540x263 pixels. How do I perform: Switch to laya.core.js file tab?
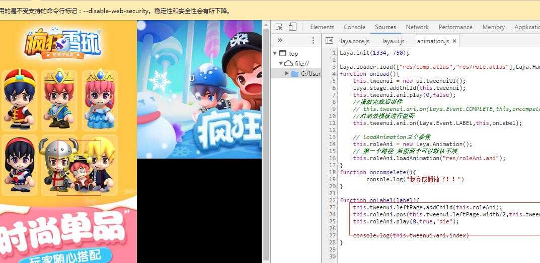pyautogui.click(x=355, y=41)
